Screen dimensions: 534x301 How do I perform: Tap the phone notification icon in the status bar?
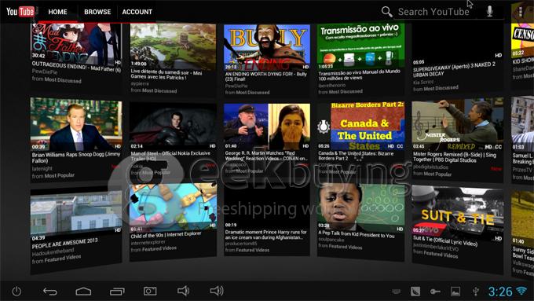pyautogui.click(x=415, y=292)
